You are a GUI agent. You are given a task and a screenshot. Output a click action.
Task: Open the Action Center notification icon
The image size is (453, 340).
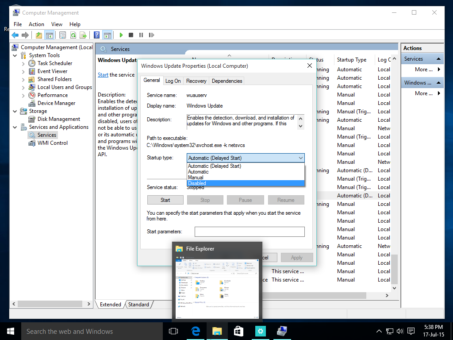click(411, 331)
